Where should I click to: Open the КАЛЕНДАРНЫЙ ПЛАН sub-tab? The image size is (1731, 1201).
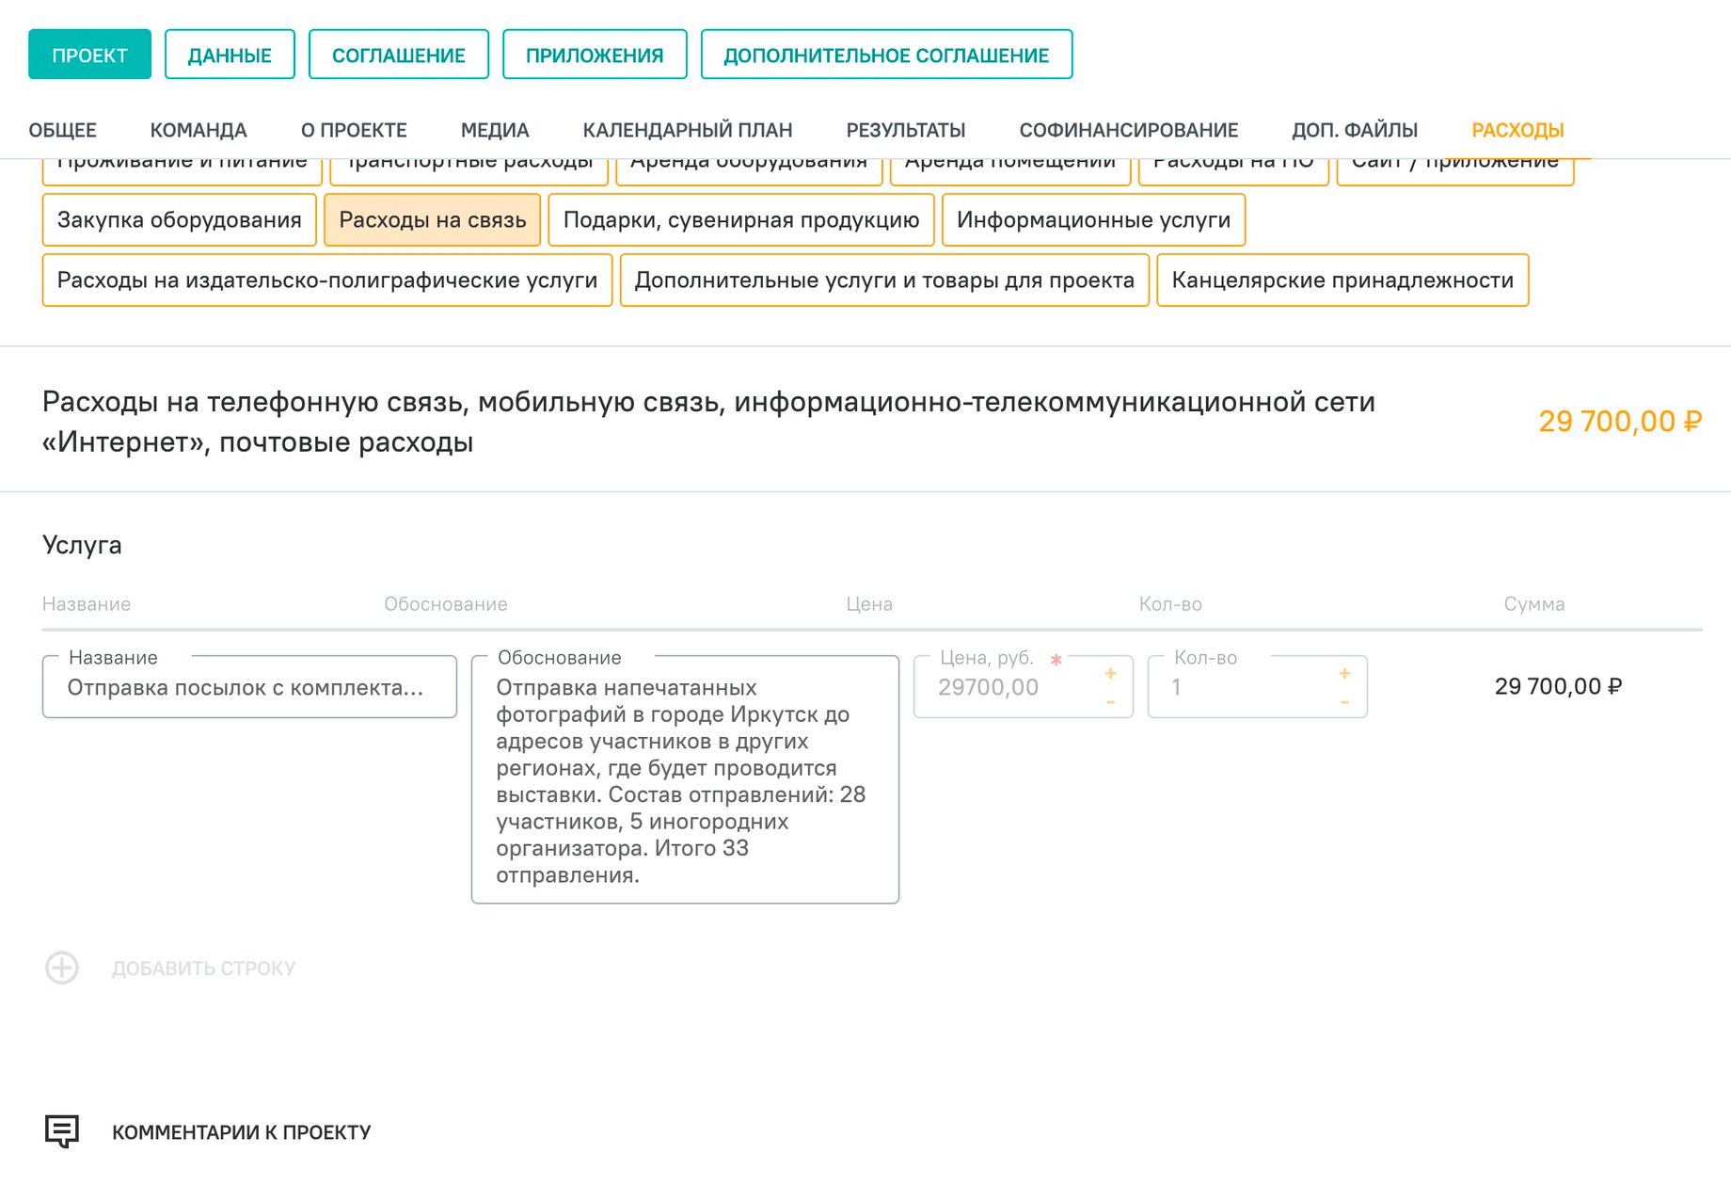pos(688,130)
